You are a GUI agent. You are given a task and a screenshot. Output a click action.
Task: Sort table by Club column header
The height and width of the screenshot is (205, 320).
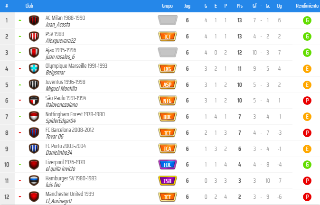tap(29, 6)
